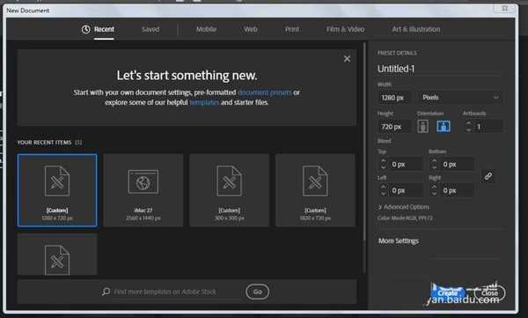Screen dimensions: 528x318
Task: Click the clock icon beside Recent
Action: tap(86, 29)
